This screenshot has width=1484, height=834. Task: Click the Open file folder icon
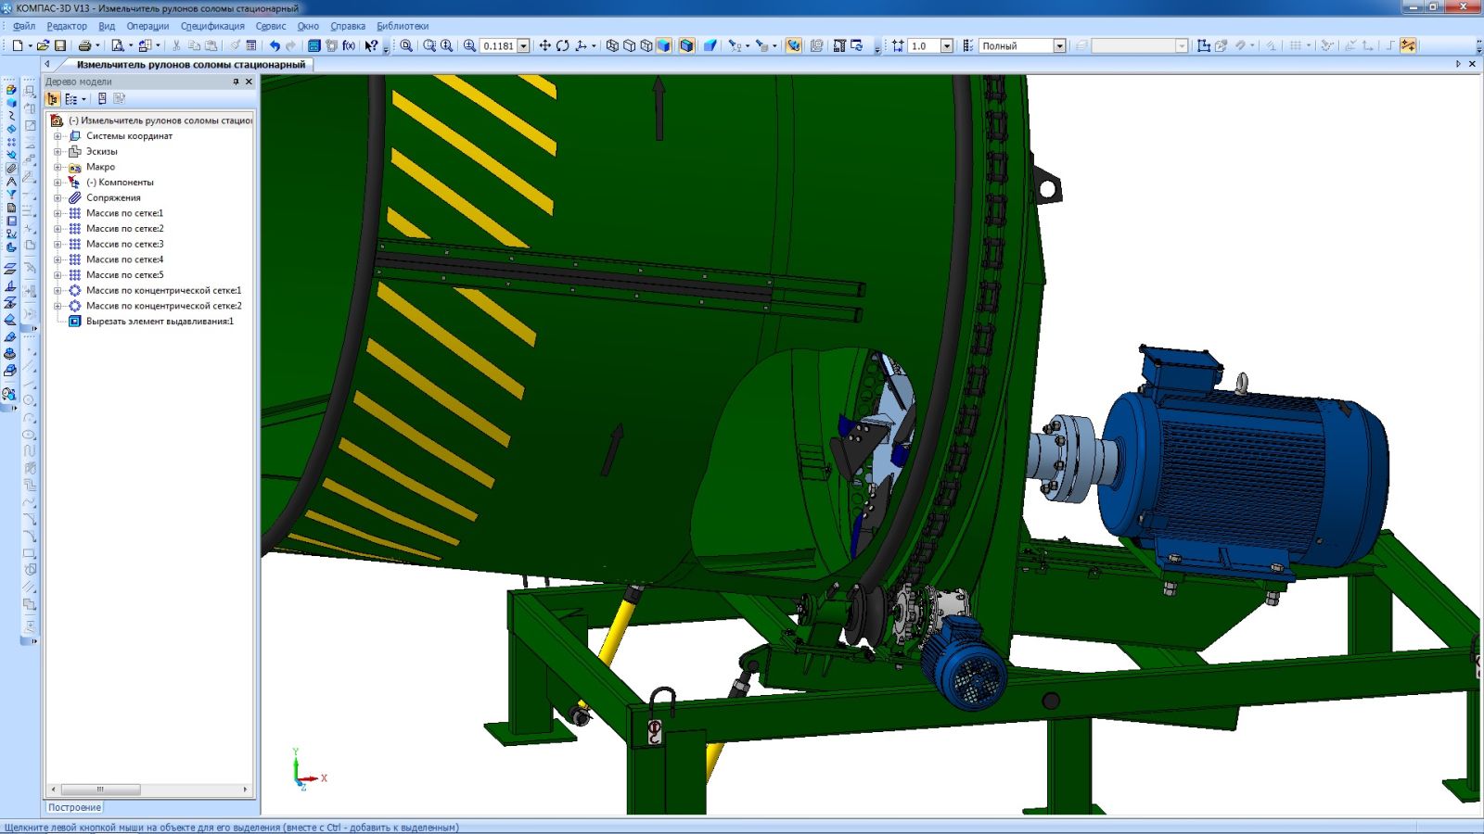[x=43, y=45]
